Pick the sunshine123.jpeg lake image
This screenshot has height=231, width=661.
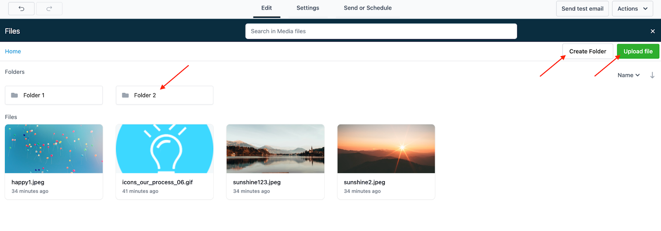point(275,149)
